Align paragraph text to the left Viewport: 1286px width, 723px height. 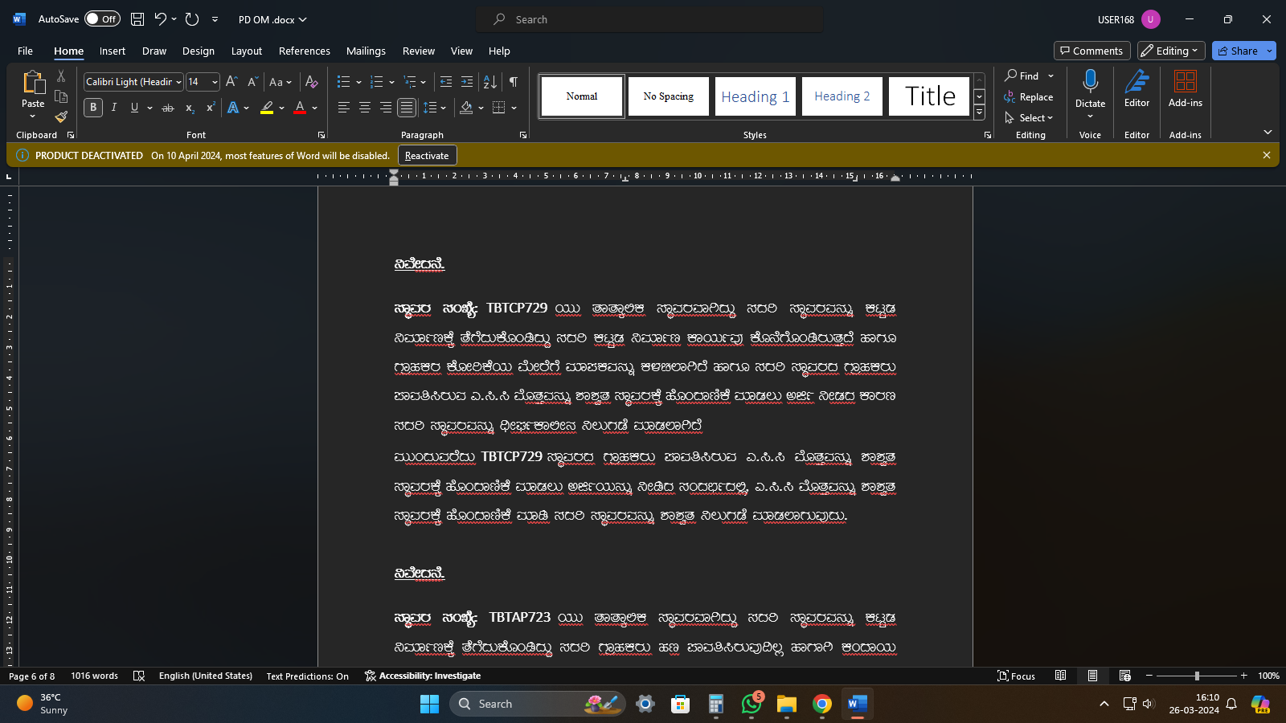(x=344, y=108)
